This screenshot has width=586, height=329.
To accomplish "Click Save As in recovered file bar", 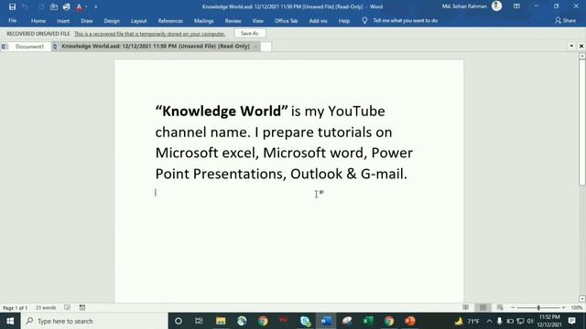I will pyautogui.click(x=250, y=33).
